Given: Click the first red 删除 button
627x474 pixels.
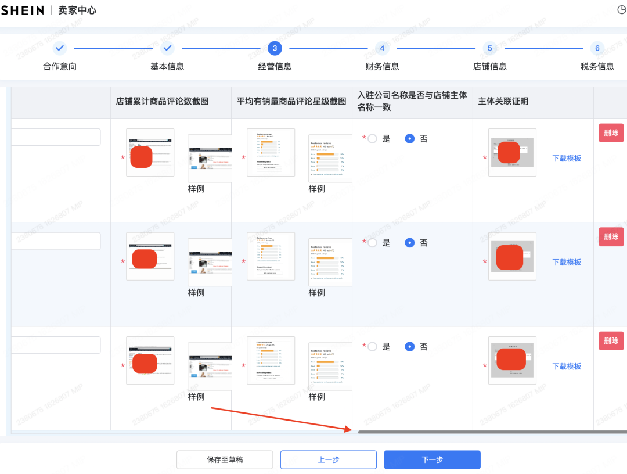Looking at the screenshot, I should pyautogui.click(x=611, y=132).
